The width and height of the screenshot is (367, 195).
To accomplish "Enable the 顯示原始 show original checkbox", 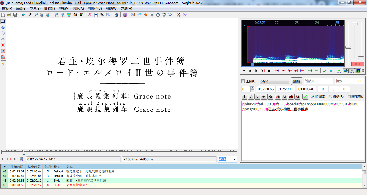I will 356,97.
